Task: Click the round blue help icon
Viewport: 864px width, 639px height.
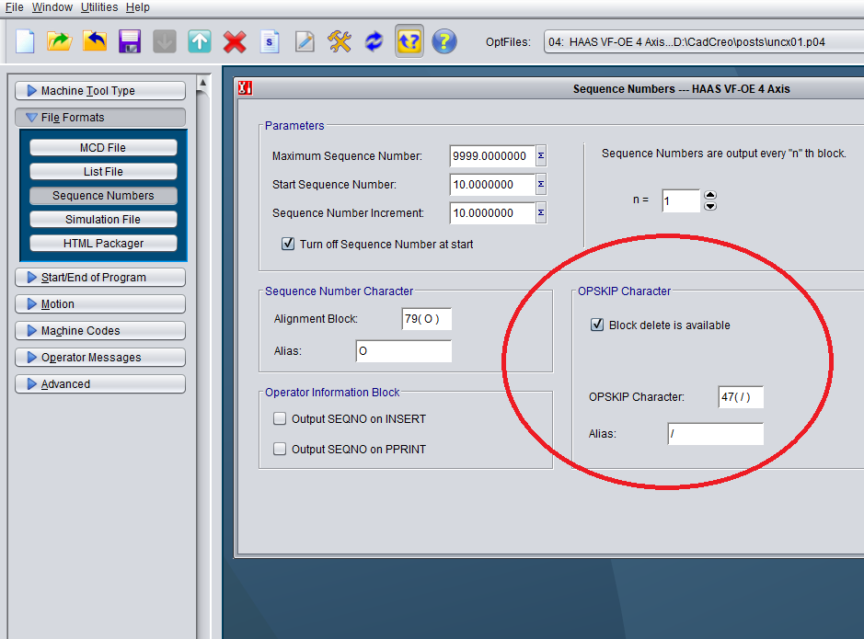Action: 444,41
